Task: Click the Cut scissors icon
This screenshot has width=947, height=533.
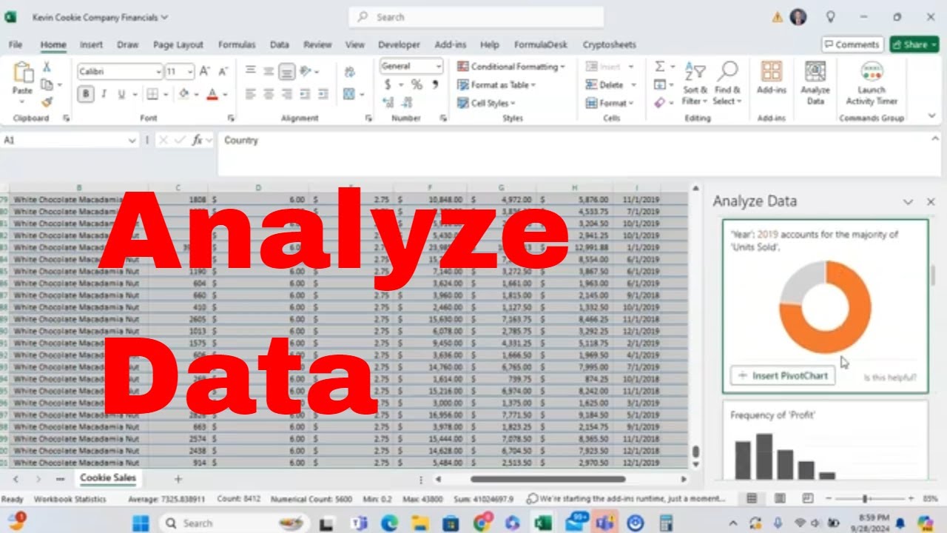Action: click(47, 67)
